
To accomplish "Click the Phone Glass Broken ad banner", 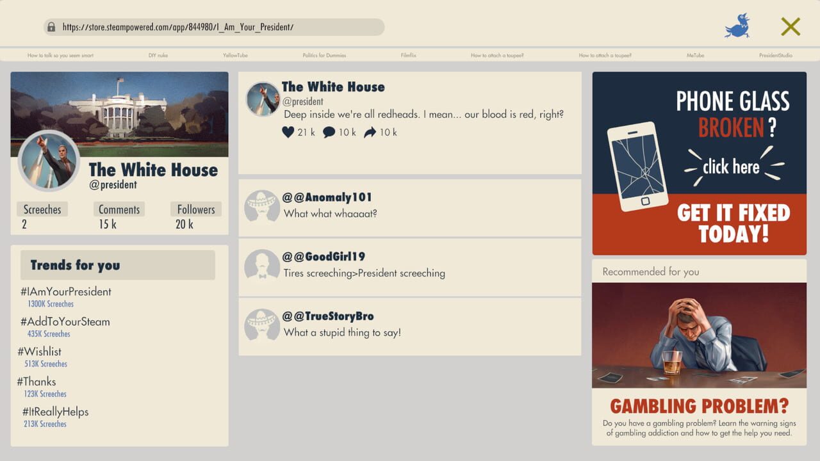I will point(699,163).
